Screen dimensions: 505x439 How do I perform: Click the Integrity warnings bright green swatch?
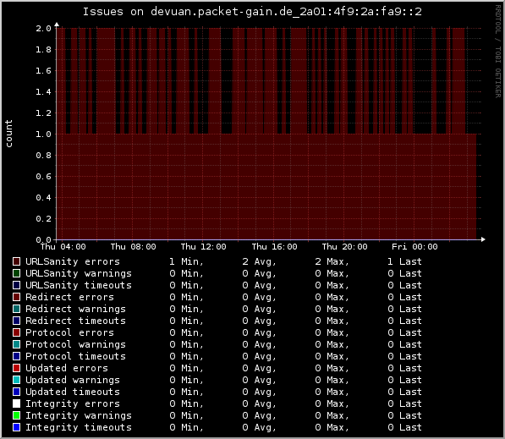click(16, 415)
